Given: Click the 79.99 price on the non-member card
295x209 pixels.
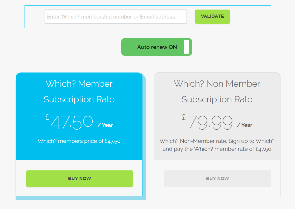Looking at the screenshot, I should click(x=210, y=122).
